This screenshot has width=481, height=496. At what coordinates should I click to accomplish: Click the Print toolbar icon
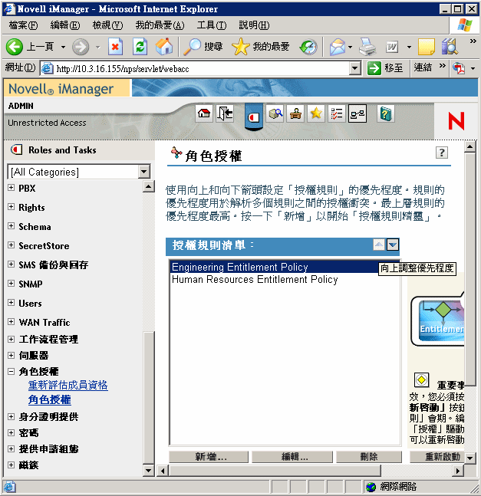(367, 47)
